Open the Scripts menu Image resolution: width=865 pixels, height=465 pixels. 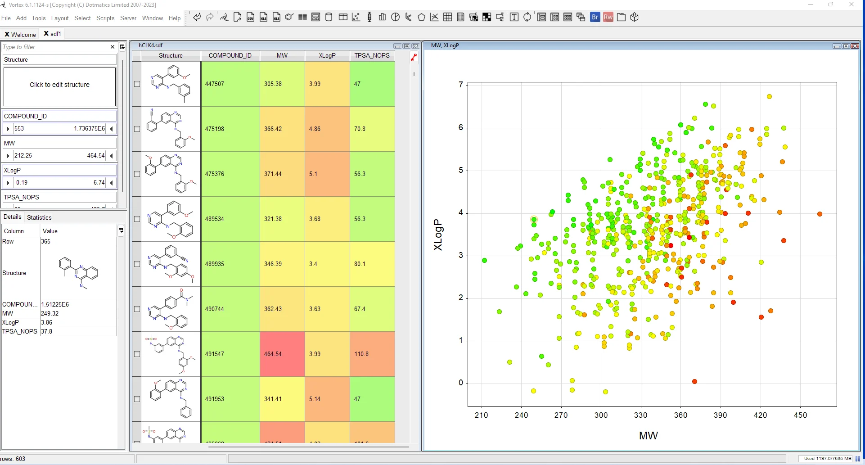tap(105, 18)
